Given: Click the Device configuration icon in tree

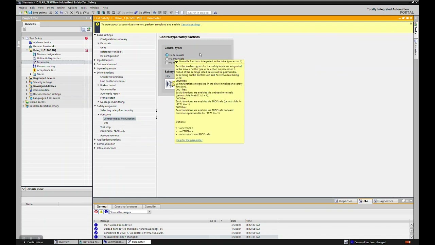Looking at the screenshot, I should pyautogui.click(x=34, y=54).
